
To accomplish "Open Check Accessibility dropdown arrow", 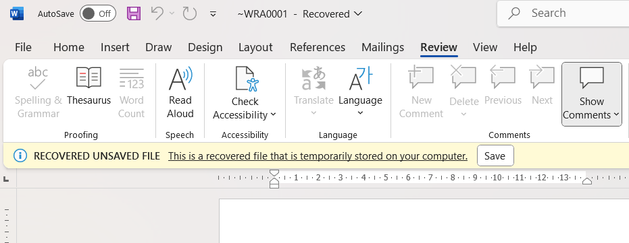I will click(x=273, y=114).
